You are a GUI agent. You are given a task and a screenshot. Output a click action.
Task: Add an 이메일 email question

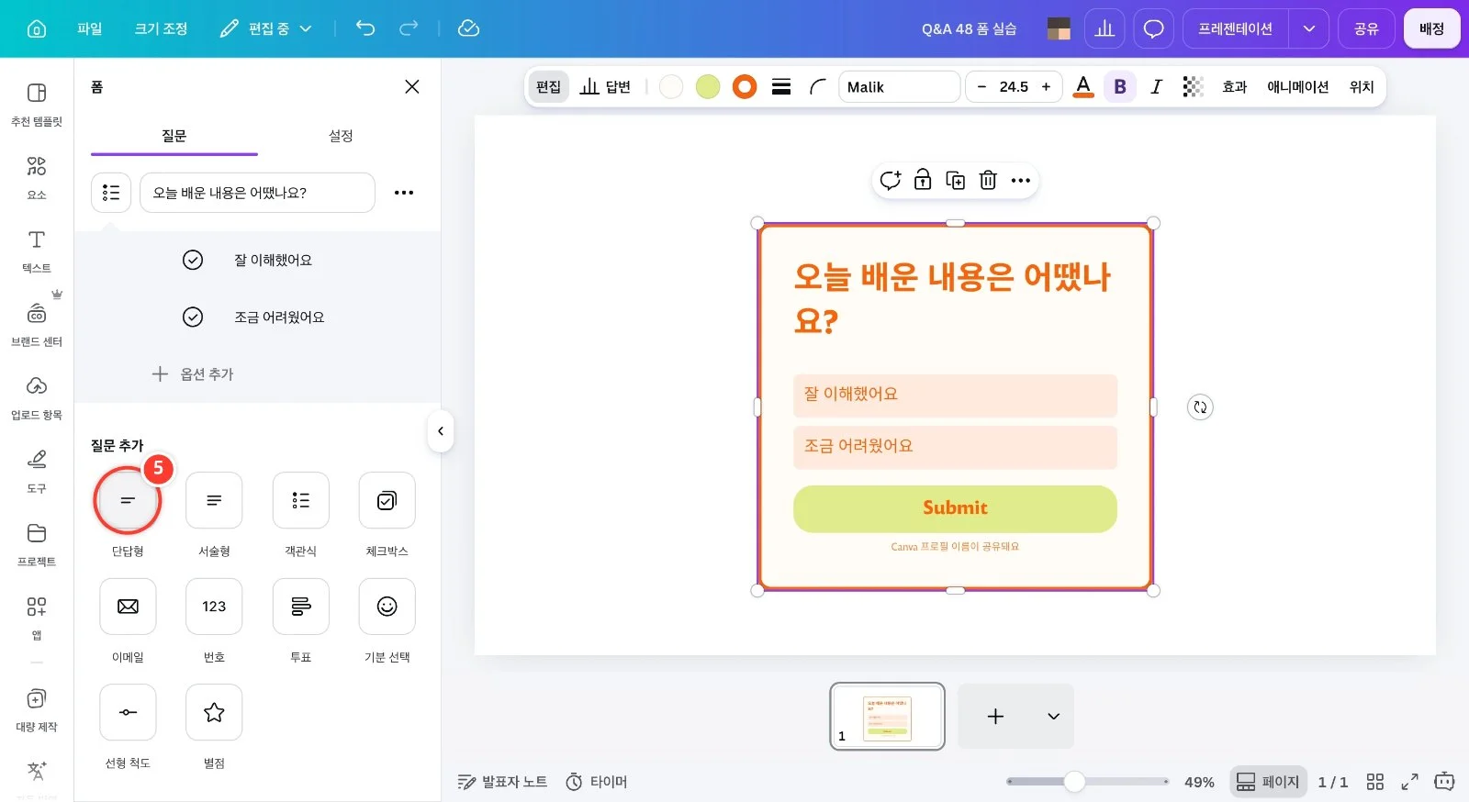[128, 607]
